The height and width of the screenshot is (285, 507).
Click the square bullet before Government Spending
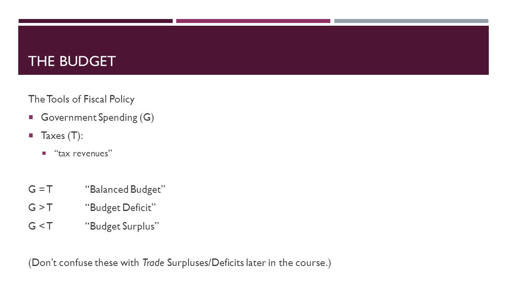point(31,118)
